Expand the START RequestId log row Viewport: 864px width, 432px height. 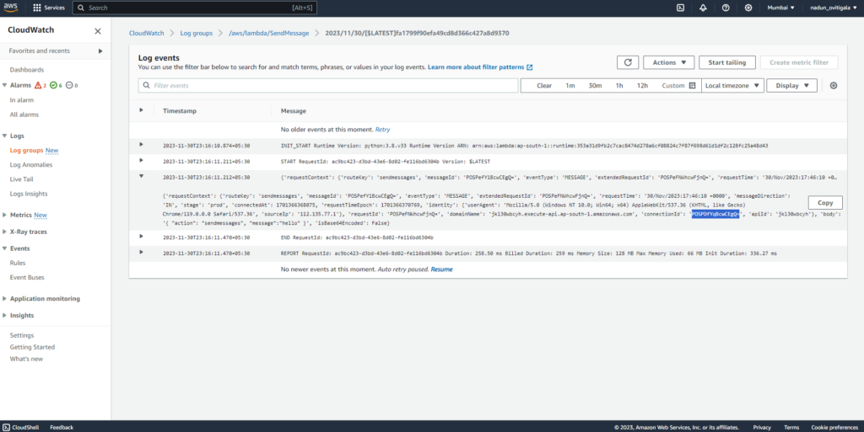[142, 161]
